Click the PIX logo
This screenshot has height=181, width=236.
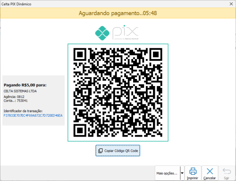click(x=117, y=33)
